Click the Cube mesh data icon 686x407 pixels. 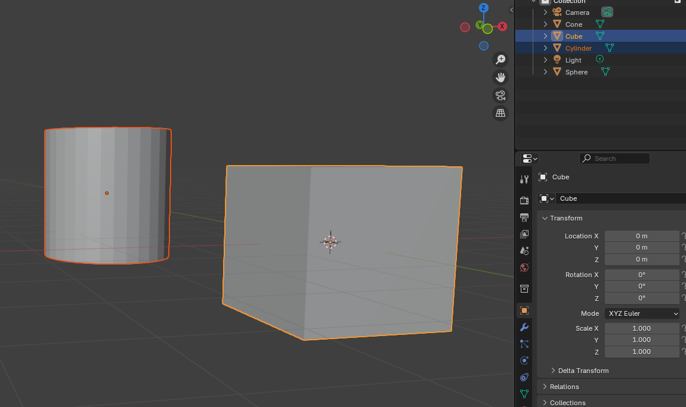point(600,36)
